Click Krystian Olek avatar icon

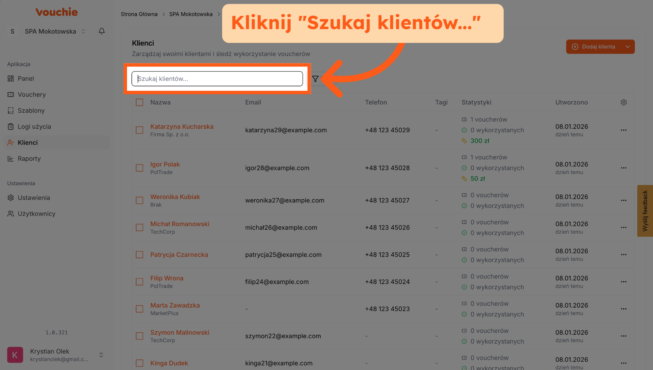[x=15, y=355]
